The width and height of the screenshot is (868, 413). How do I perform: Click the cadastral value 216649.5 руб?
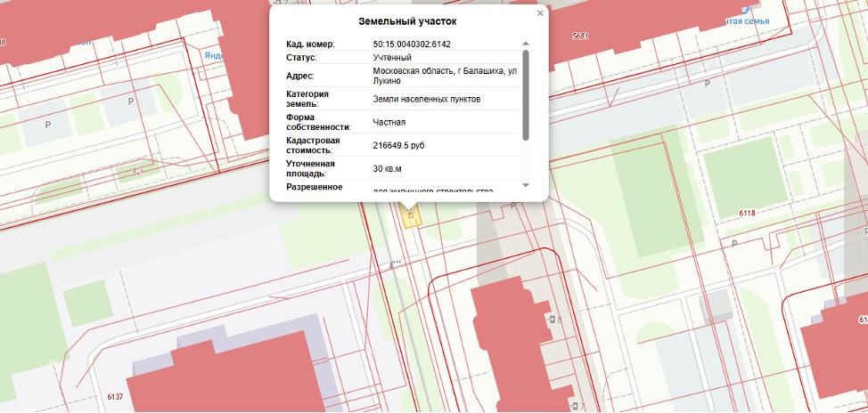click(405, 145)
